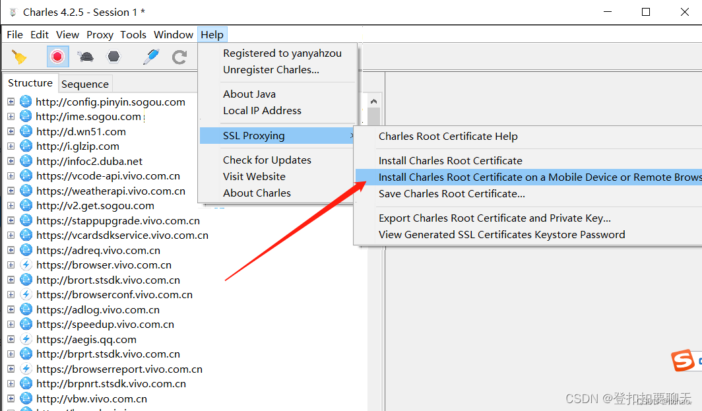Image resolution: width=702 pixels, height=411 pixels.
Task: Close the open Help menu
Action: [212, 34]
